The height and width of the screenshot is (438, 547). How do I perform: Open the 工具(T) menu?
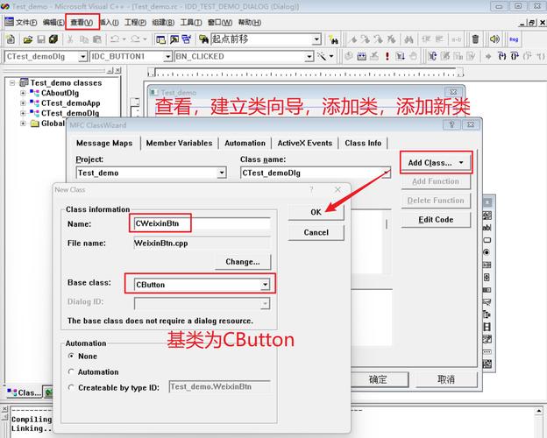(191, 22)
